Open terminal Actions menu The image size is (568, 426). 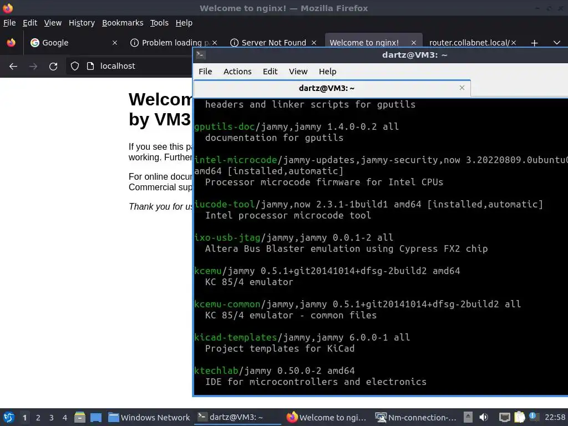tap(237, 72)
